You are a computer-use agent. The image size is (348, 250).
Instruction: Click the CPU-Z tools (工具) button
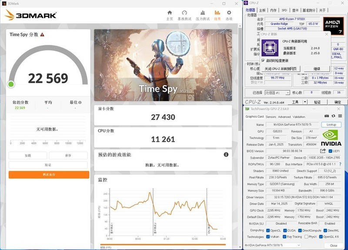point(295,102)
